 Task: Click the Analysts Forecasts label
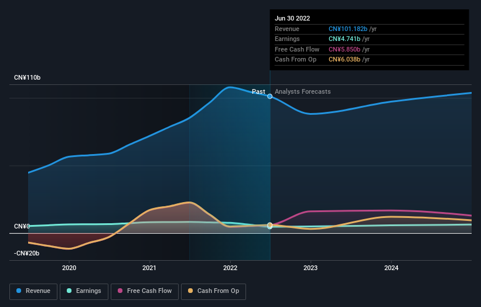(302, 91)
